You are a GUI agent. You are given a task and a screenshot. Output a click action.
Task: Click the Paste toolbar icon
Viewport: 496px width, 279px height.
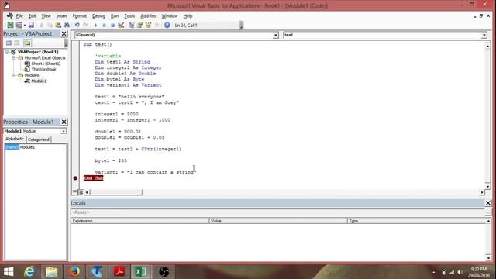pos(58,25)
